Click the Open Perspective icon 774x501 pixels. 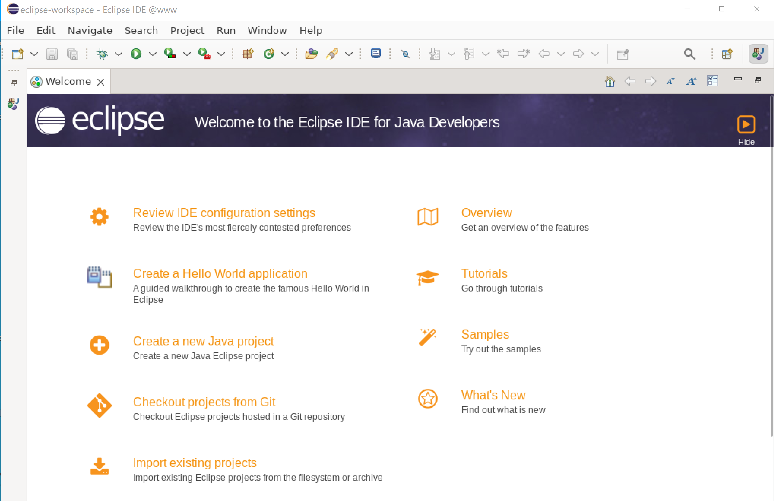click(x=727, y=54)
